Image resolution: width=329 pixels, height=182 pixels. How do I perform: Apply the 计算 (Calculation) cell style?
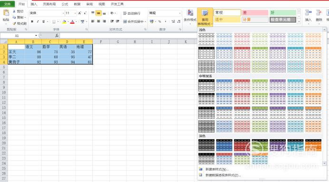click(x=255, y=19)
